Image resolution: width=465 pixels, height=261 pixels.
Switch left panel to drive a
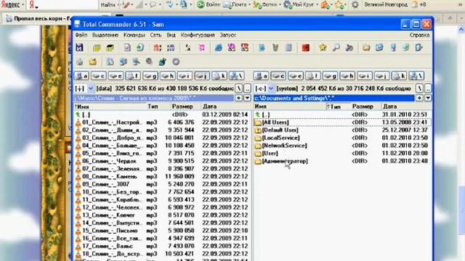pos(81,76)
